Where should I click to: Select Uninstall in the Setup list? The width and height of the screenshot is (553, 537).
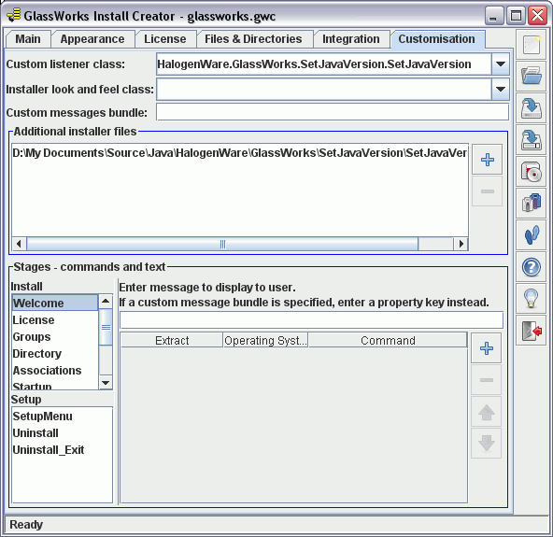click(x=62, y=433)
